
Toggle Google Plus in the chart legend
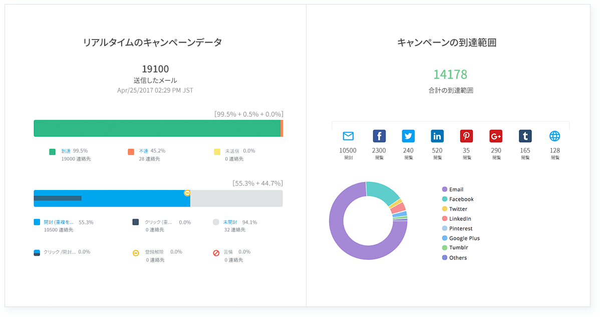[461, 238]
